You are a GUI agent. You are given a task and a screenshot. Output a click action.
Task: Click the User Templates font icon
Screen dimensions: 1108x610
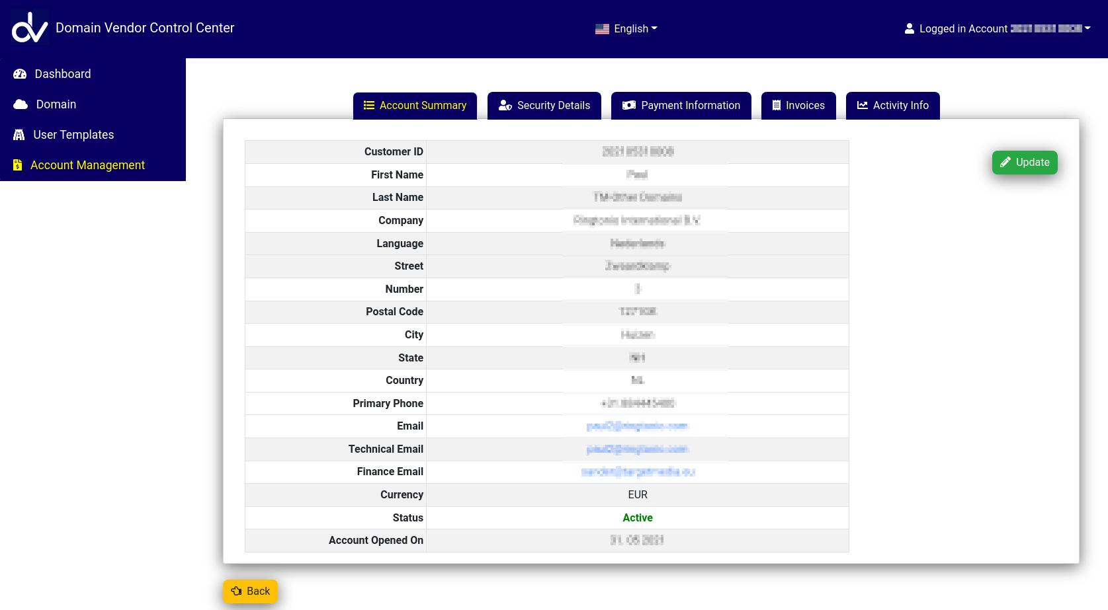19,134
